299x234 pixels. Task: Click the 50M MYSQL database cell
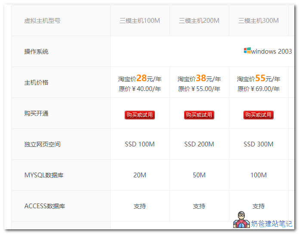[199, 175]
